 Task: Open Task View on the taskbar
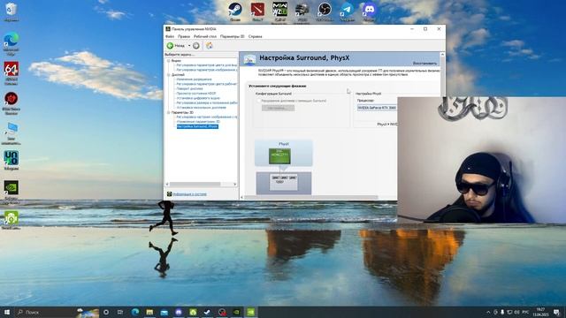coord(120,312)
